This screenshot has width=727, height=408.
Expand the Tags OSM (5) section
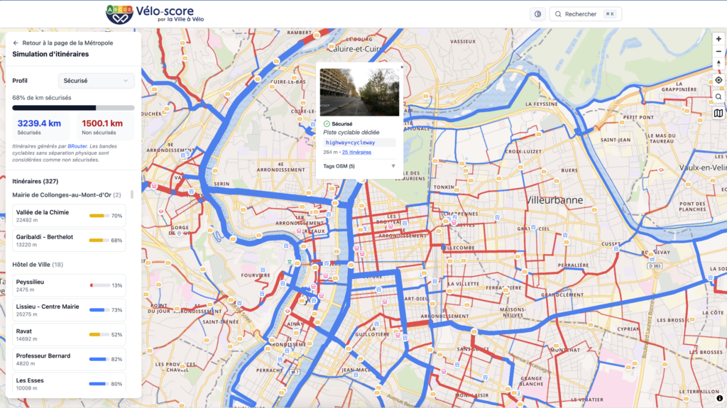click(359, 166)
